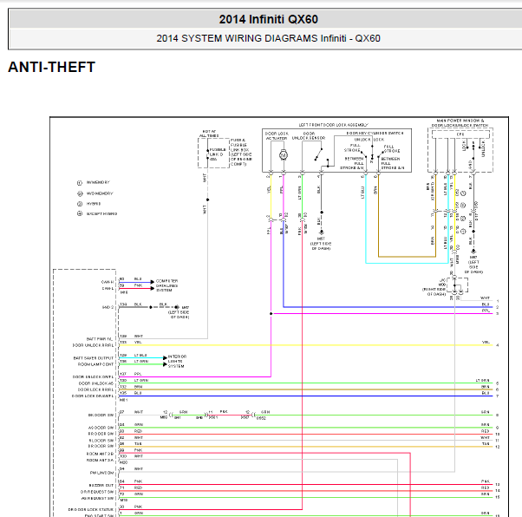Click the "PPL" label on pin 137 wire
Image resolution: width=522 pixels, height=517 pixels.
(138, 374)
